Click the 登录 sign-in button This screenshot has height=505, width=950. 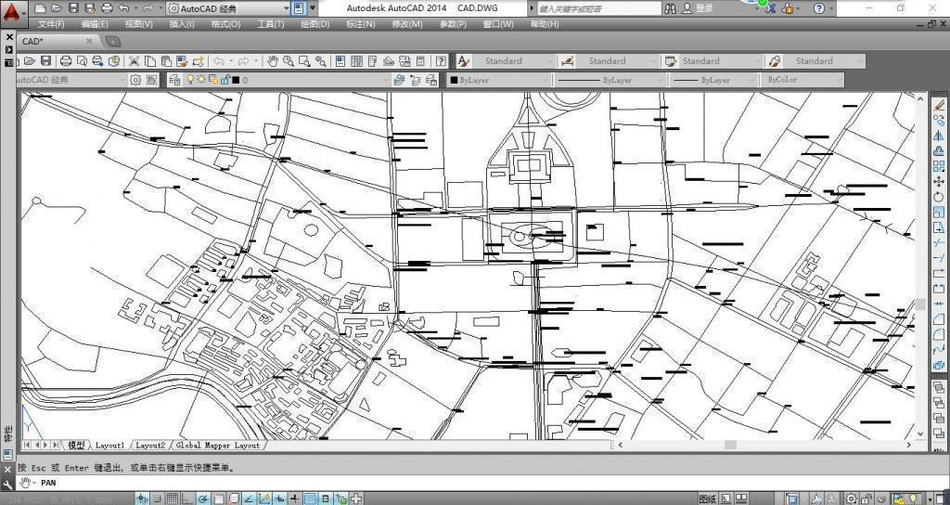pos(704,7)
